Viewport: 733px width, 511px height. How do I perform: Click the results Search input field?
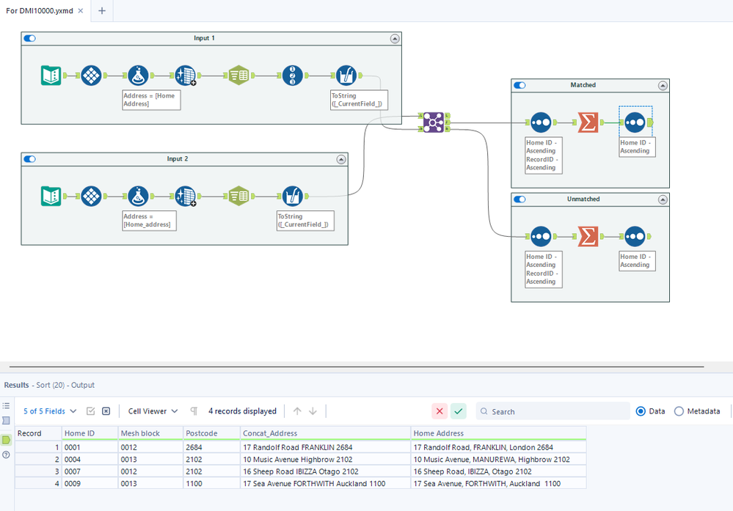[553, 411]
